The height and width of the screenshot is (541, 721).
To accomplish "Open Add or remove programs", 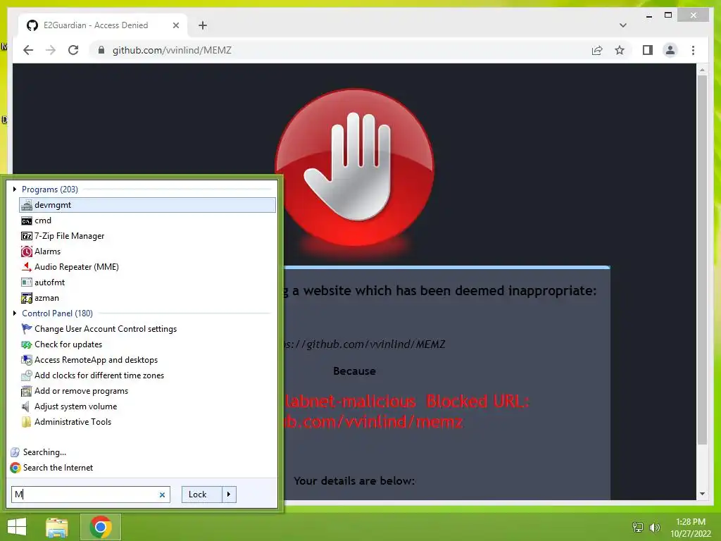I will (x=147, y=391).
